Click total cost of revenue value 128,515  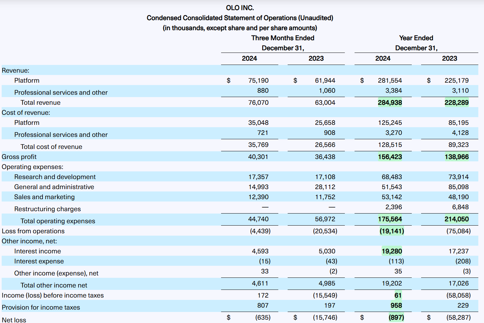390,145
